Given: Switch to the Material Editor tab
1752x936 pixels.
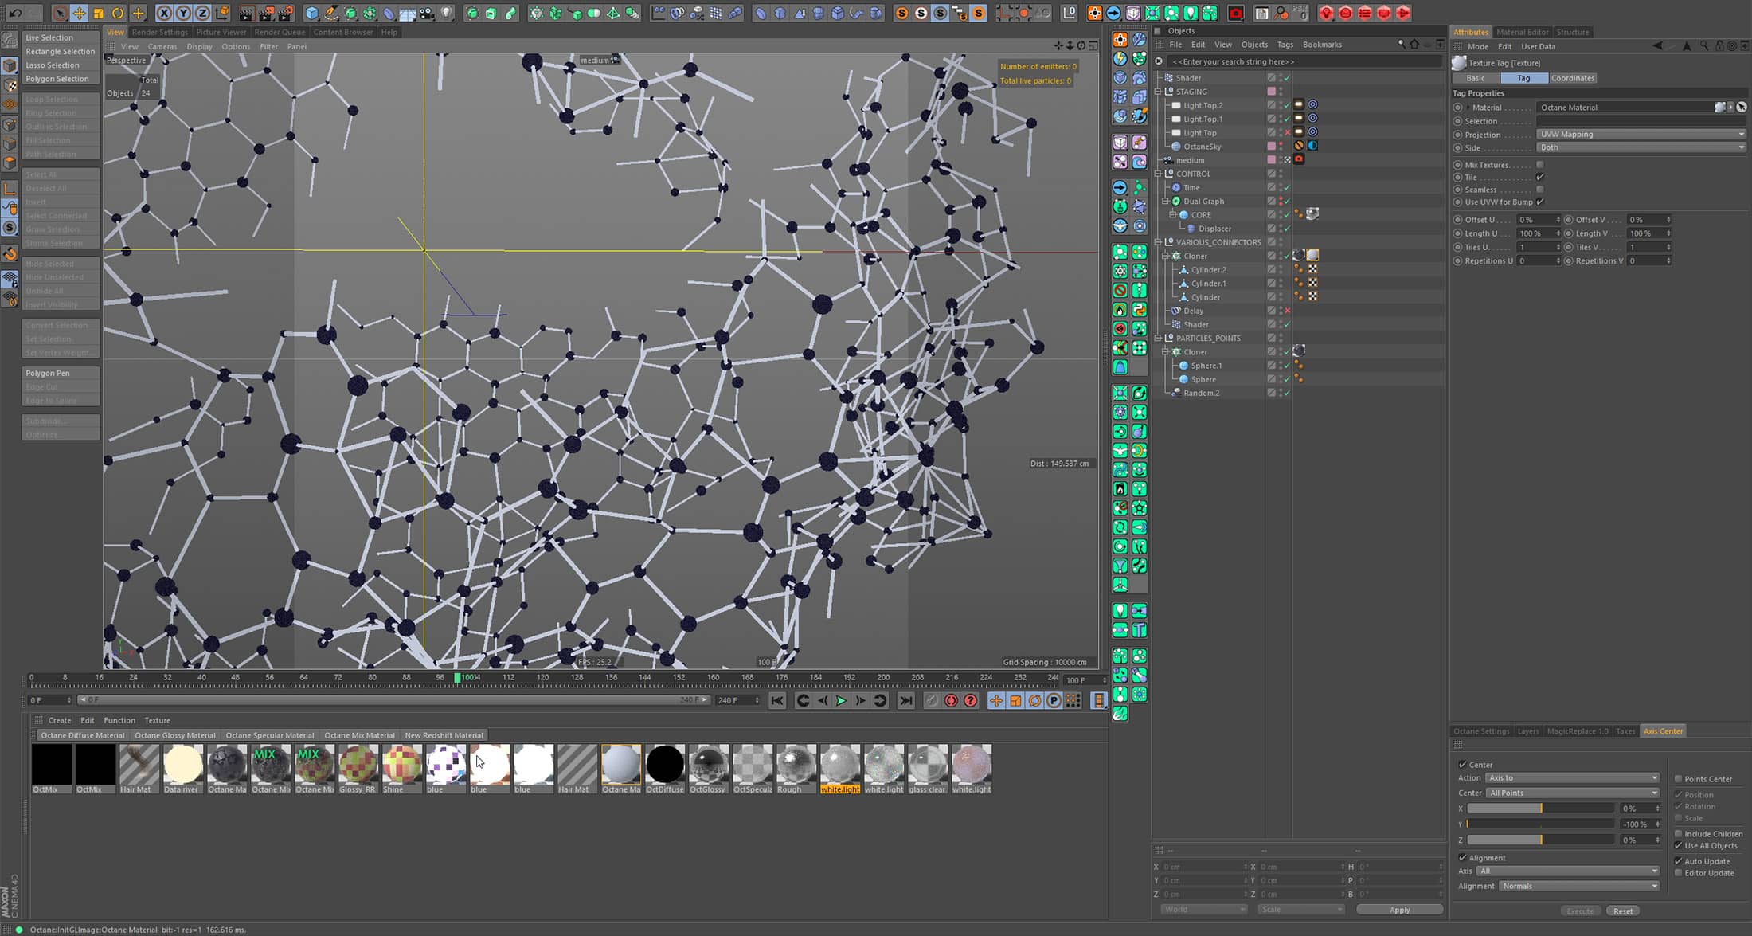Looking at the screenshot, I should click(1522, 32).
